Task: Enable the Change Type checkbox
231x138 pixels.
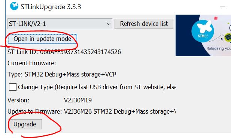Action: pos(13,87)
